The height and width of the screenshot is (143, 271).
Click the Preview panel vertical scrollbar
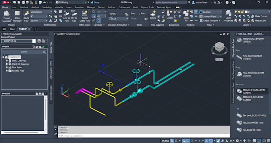45,113
